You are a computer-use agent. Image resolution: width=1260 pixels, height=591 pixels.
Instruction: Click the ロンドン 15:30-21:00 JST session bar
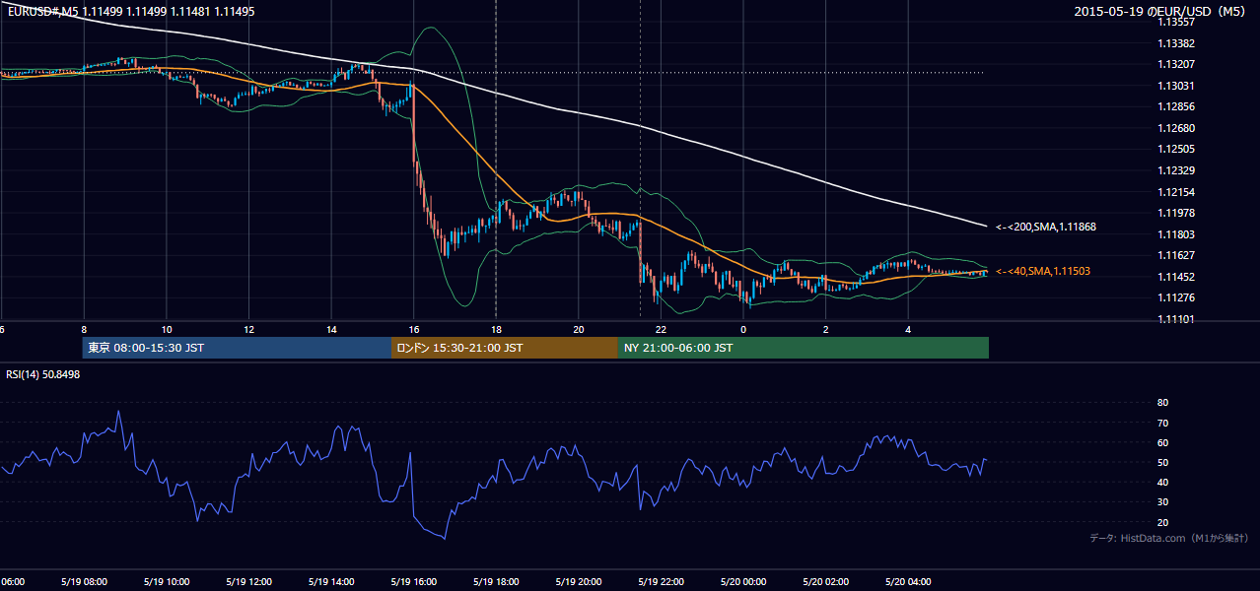(x=505, y=348)
